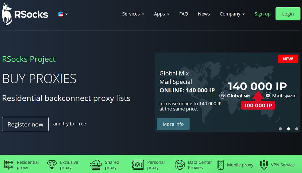The height and width of the screenshot is (173, 302).
Task: Open the Residential proxy link
Action: 28,165
